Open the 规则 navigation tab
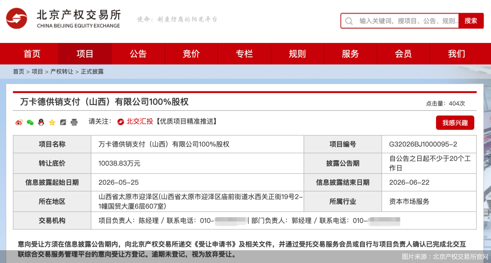Screen dimensions: 491x263 pos(297,54)
